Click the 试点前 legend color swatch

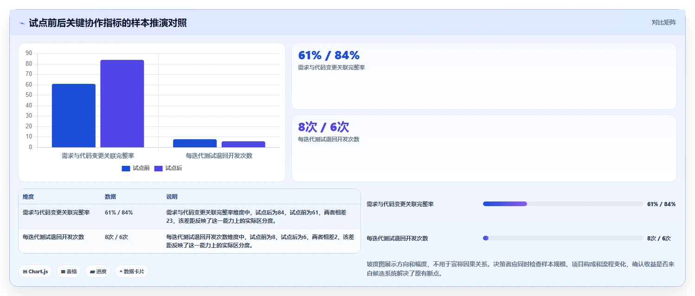126,169
